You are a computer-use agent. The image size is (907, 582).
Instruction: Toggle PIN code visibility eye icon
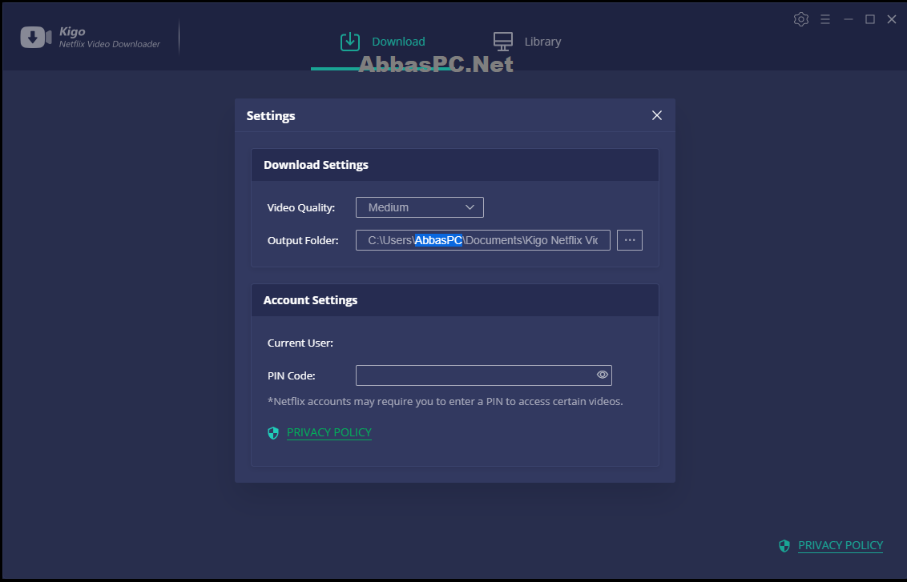(x=603, y=375)
